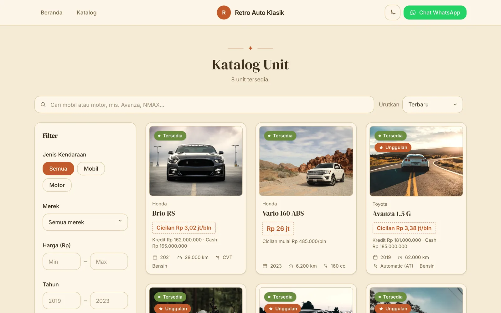Select the Mobil vehicle type filter

(x=91, y=169)
